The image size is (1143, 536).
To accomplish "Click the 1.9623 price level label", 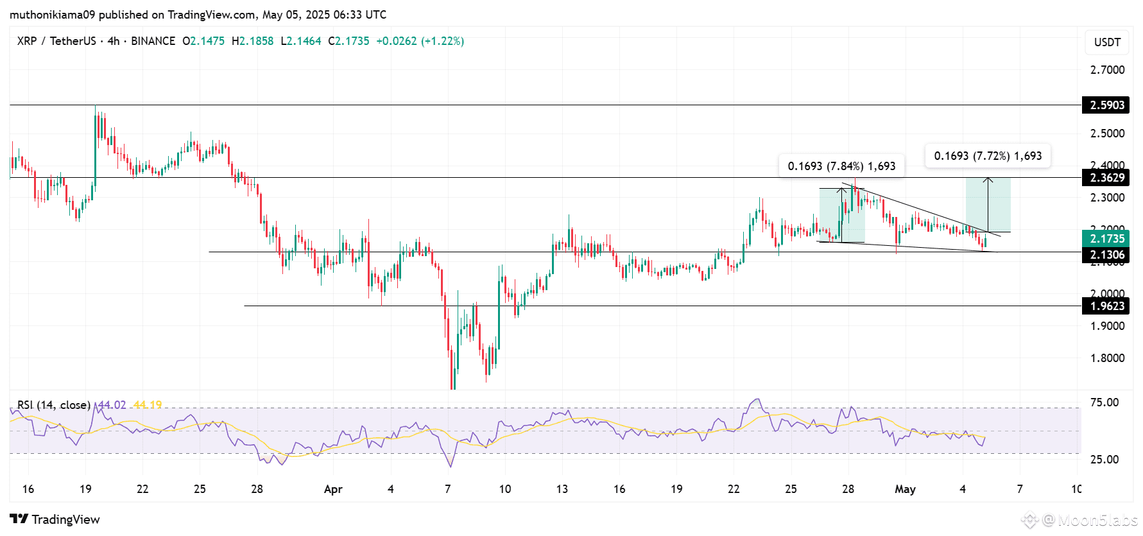I will [1107, 306].
